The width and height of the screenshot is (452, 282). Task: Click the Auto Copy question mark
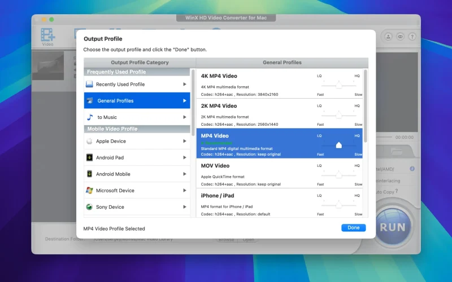pyautogui.click(x=397, y=191)
